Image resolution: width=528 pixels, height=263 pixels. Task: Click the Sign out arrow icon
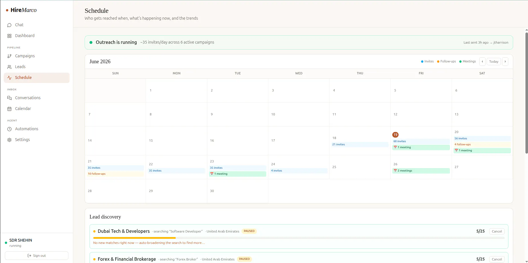tap(29, 256)
